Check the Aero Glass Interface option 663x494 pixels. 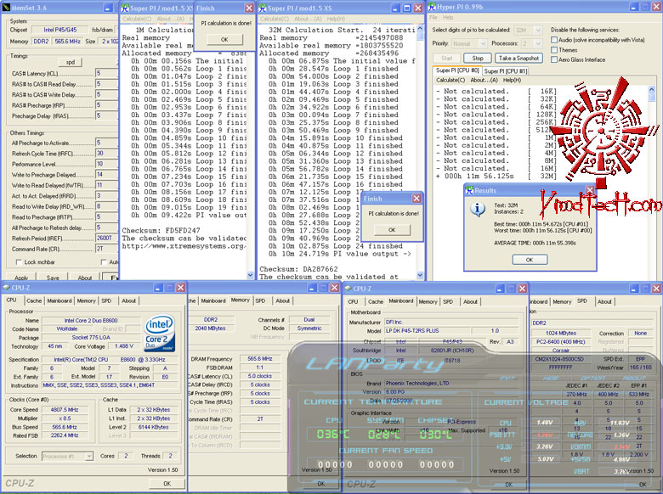point(555,60)
